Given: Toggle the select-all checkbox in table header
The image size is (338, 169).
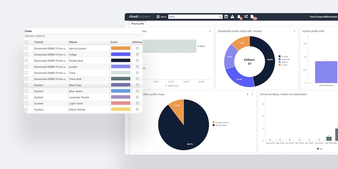Looking at the screenshot, I should (x=26, y=42).
